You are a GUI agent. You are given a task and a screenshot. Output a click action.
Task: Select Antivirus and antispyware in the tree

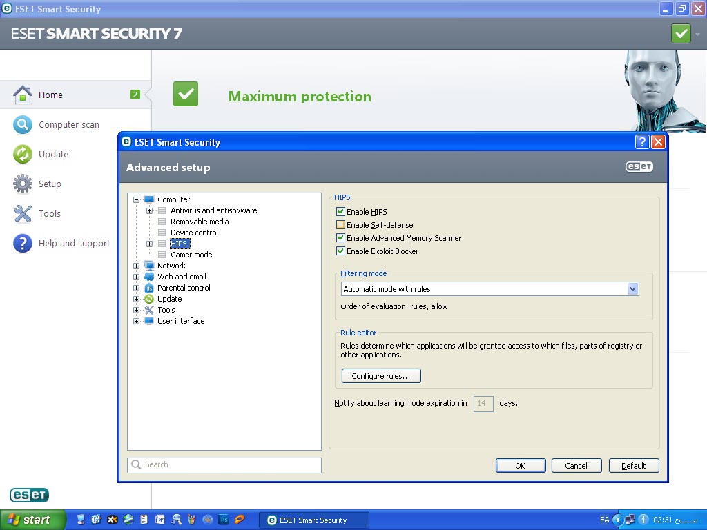click(x=214, y=210)
